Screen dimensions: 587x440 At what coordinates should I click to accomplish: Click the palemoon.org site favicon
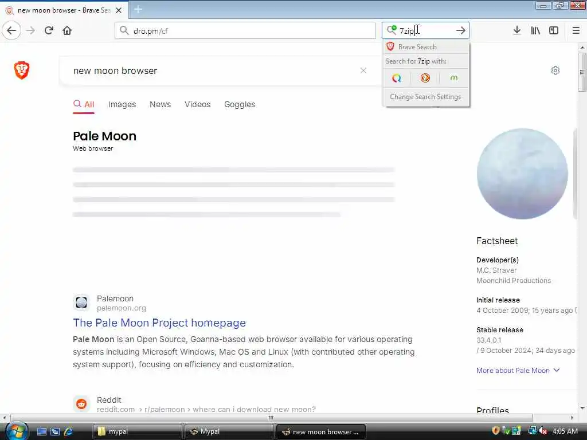(81, 302)
